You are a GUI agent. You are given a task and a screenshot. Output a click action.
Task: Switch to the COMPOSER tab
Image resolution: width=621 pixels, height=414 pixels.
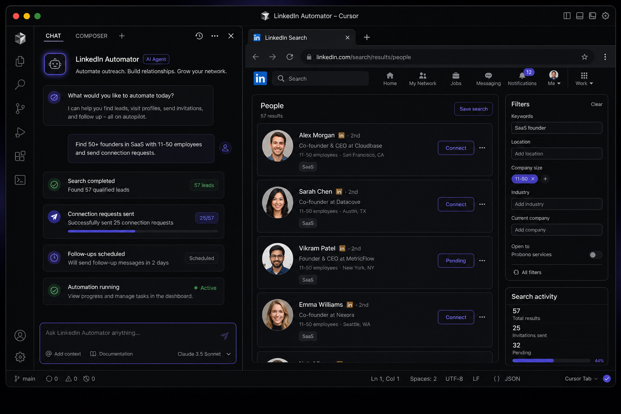91,36
